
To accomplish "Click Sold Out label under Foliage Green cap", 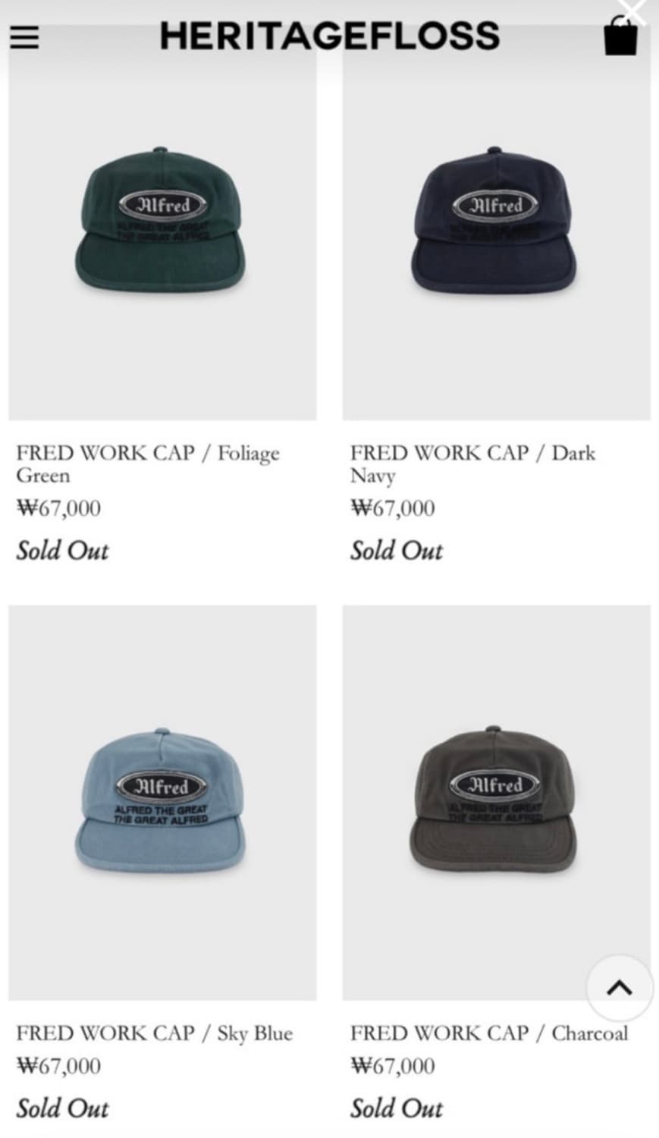I will tap(63, 550).
